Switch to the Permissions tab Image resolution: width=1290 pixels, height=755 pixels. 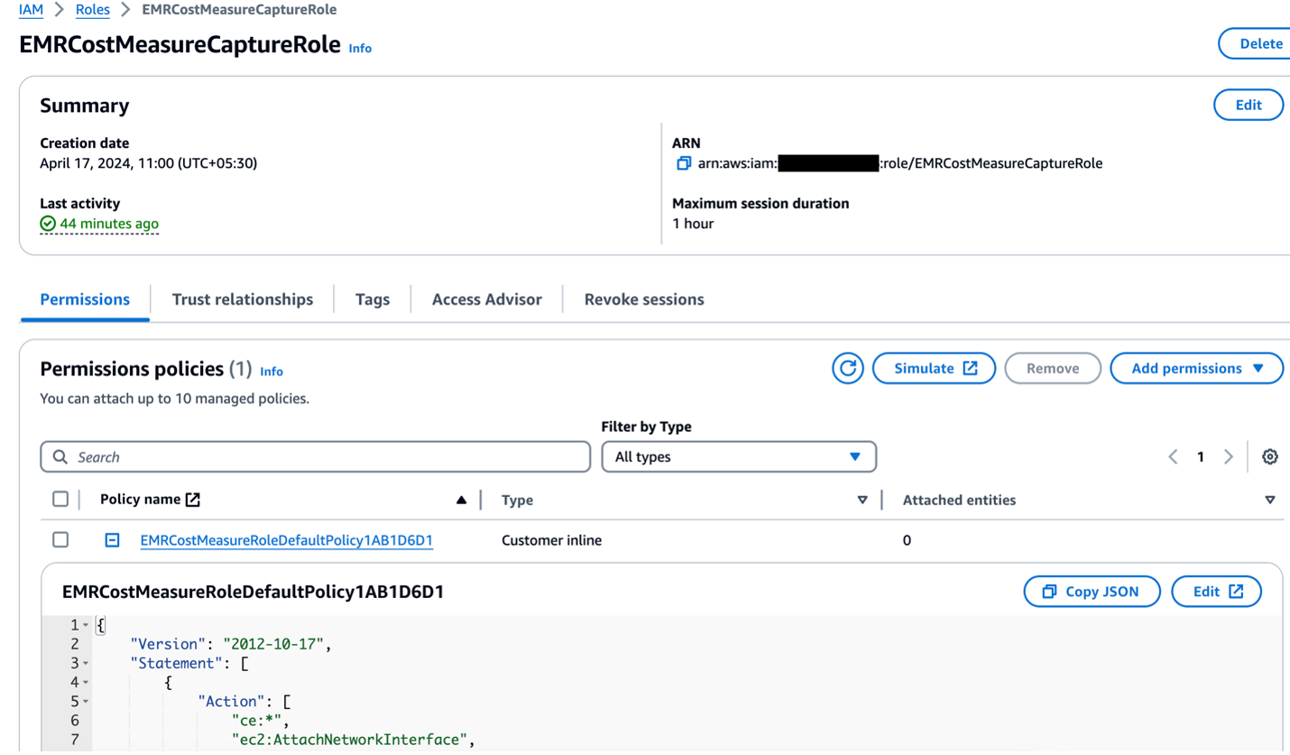click(x=85, y=299)
